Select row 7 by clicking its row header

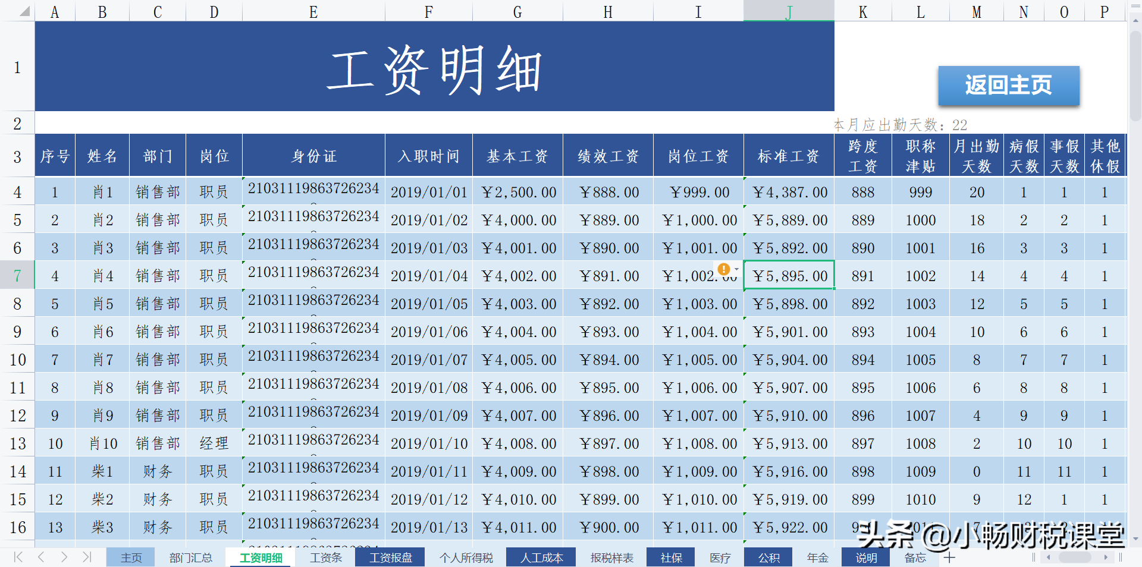click(x=17, y=275)
